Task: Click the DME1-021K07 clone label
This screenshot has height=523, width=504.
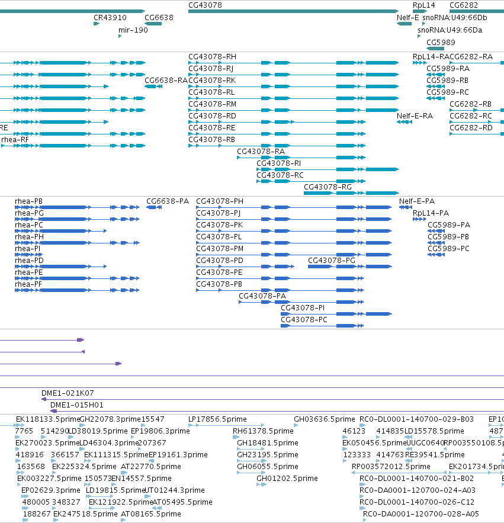Action: [68, 393]
